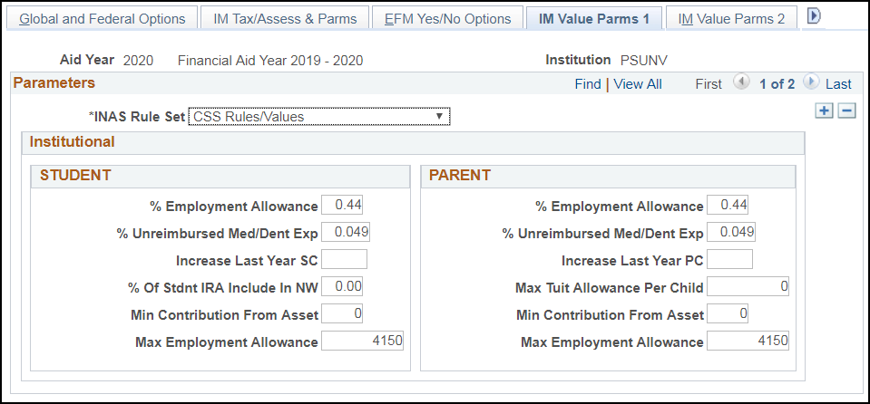Click Parent Max Tuit Allowance Per Child field

tap(748, 287)
